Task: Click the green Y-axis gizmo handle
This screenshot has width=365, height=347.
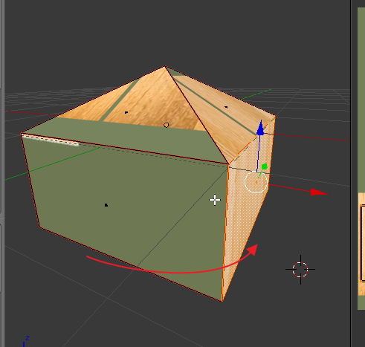Action: coord(265,166)
